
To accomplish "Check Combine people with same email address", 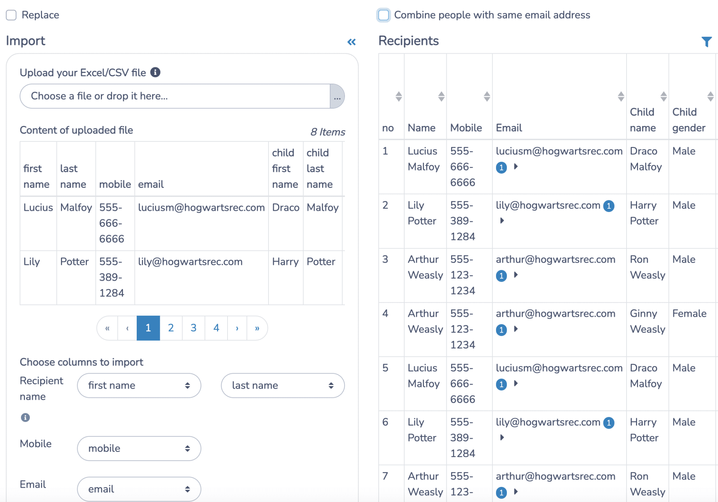I will (384, 15).
